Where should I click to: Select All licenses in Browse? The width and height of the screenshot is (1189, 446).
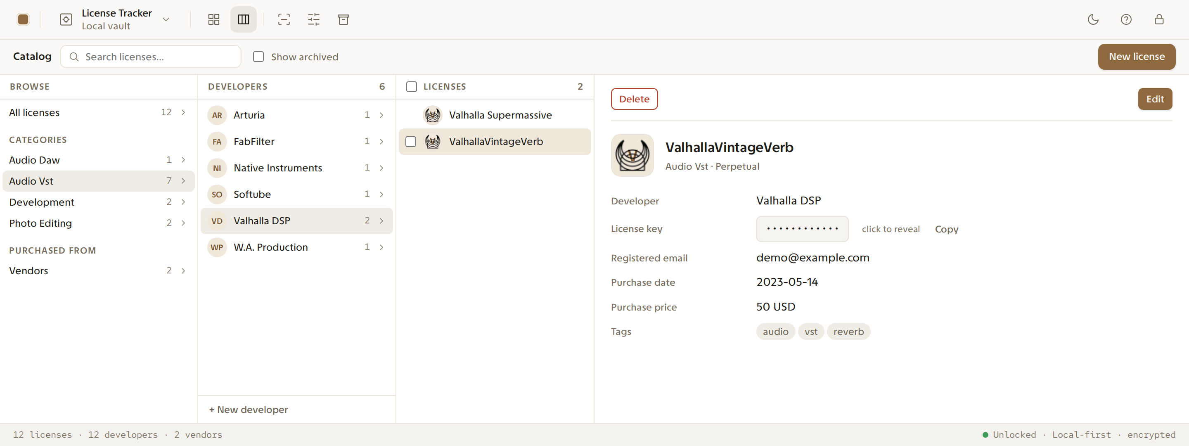tap(98, 113)
